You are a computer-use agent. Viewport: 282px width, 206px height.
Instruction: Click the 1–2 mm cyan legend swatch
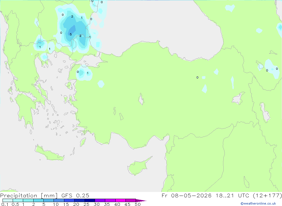click(28, 200)
